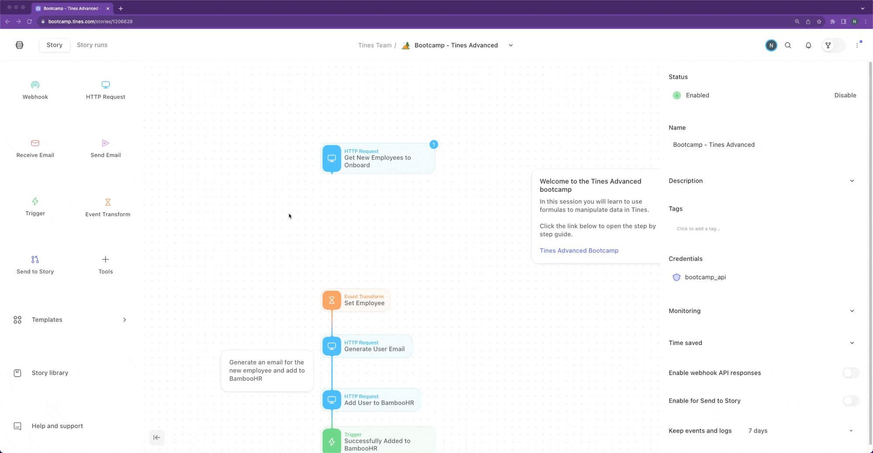Image resolution: width=873 pixels, height=453 pixels.
Task: Open the notifications bell icon
Action: pyautogui.click(x=808, y=45)
